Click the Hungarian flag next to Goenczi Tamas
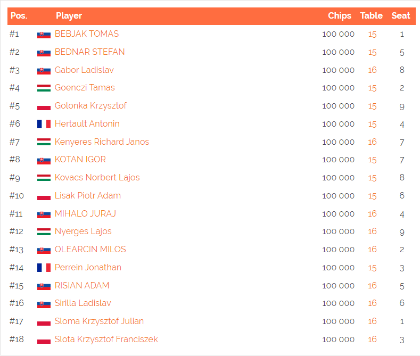 (44, 88)
